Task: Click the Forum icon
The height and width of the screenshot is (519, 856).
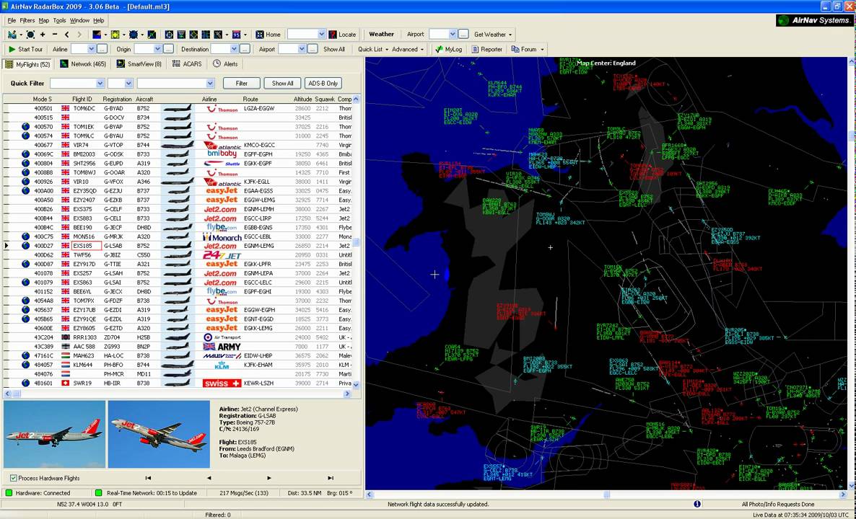Action: tap(515, 49)
